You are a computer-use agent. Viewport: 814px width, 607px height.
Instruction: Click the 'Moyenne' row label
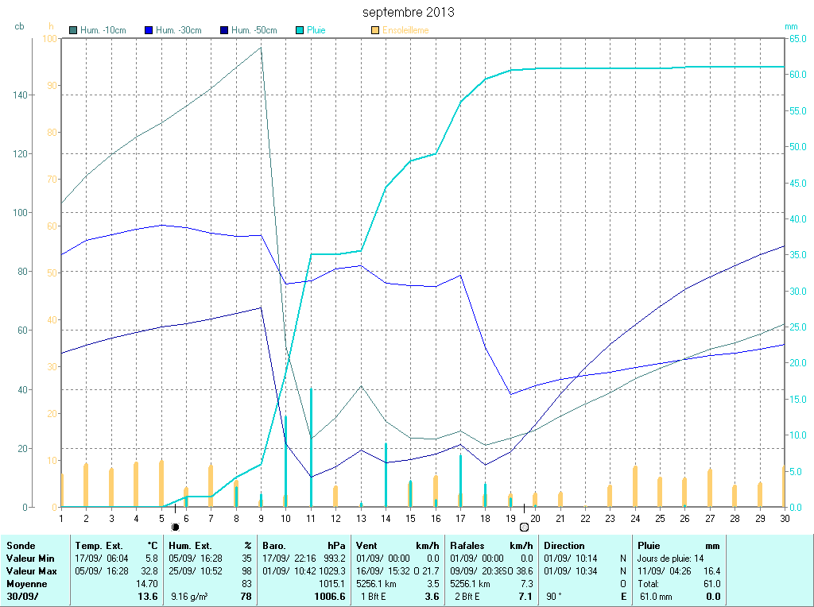point(25,583)
